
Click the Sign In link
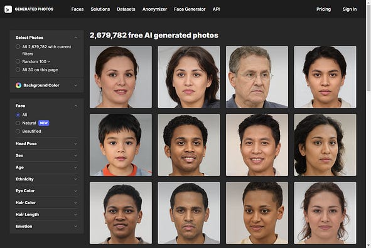350,9
